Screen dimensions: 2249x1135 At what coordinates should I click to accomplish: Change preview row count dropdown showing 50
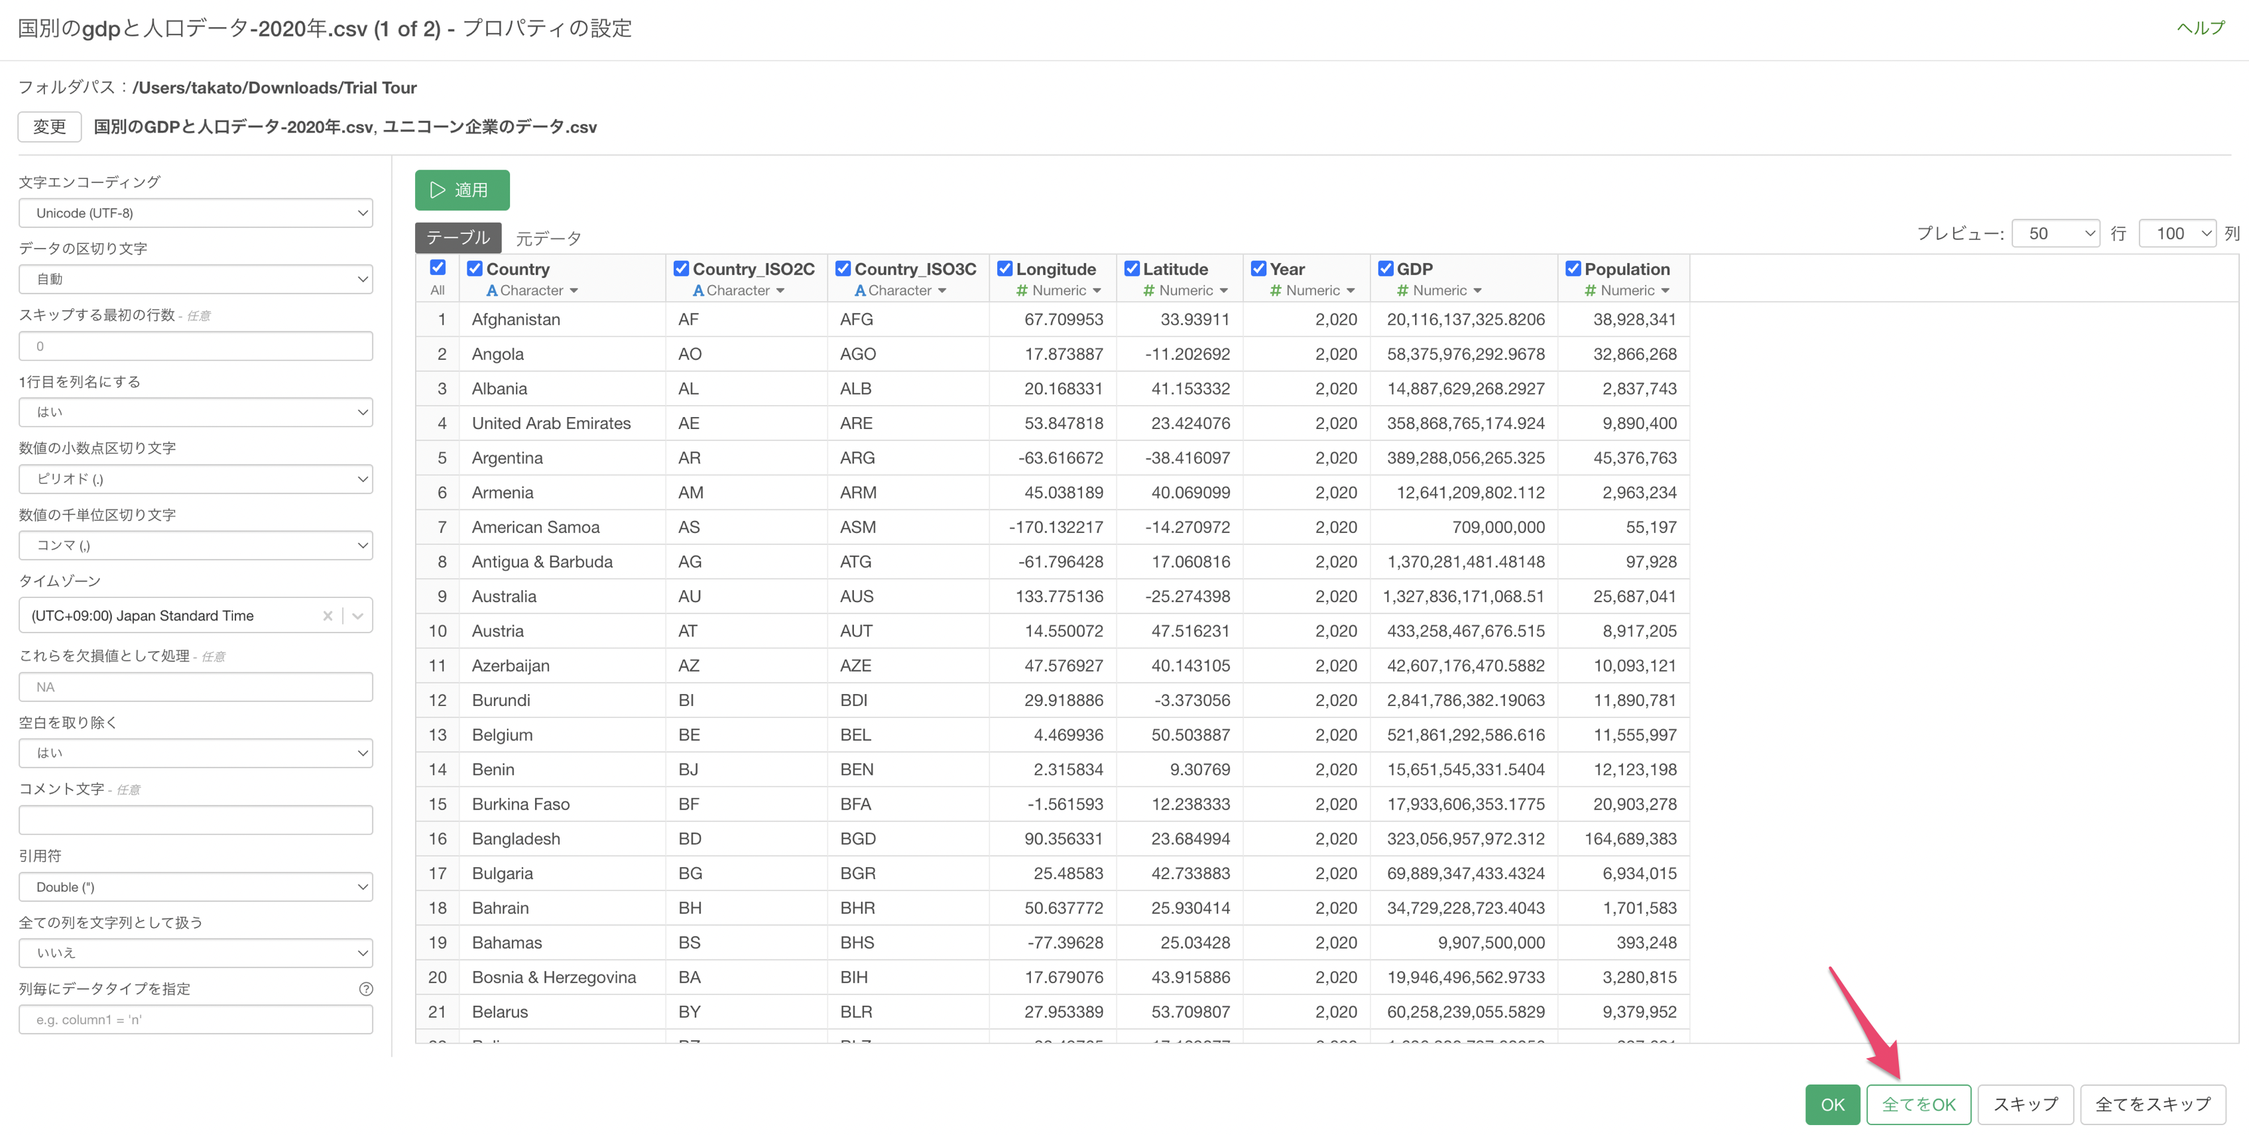[2055, 233]
